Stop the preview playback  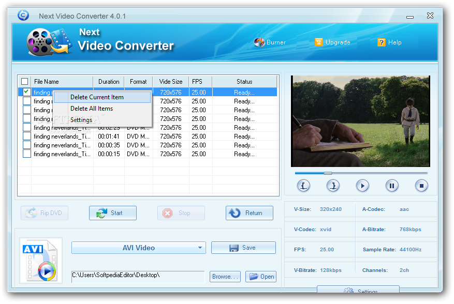pos(421,186)
